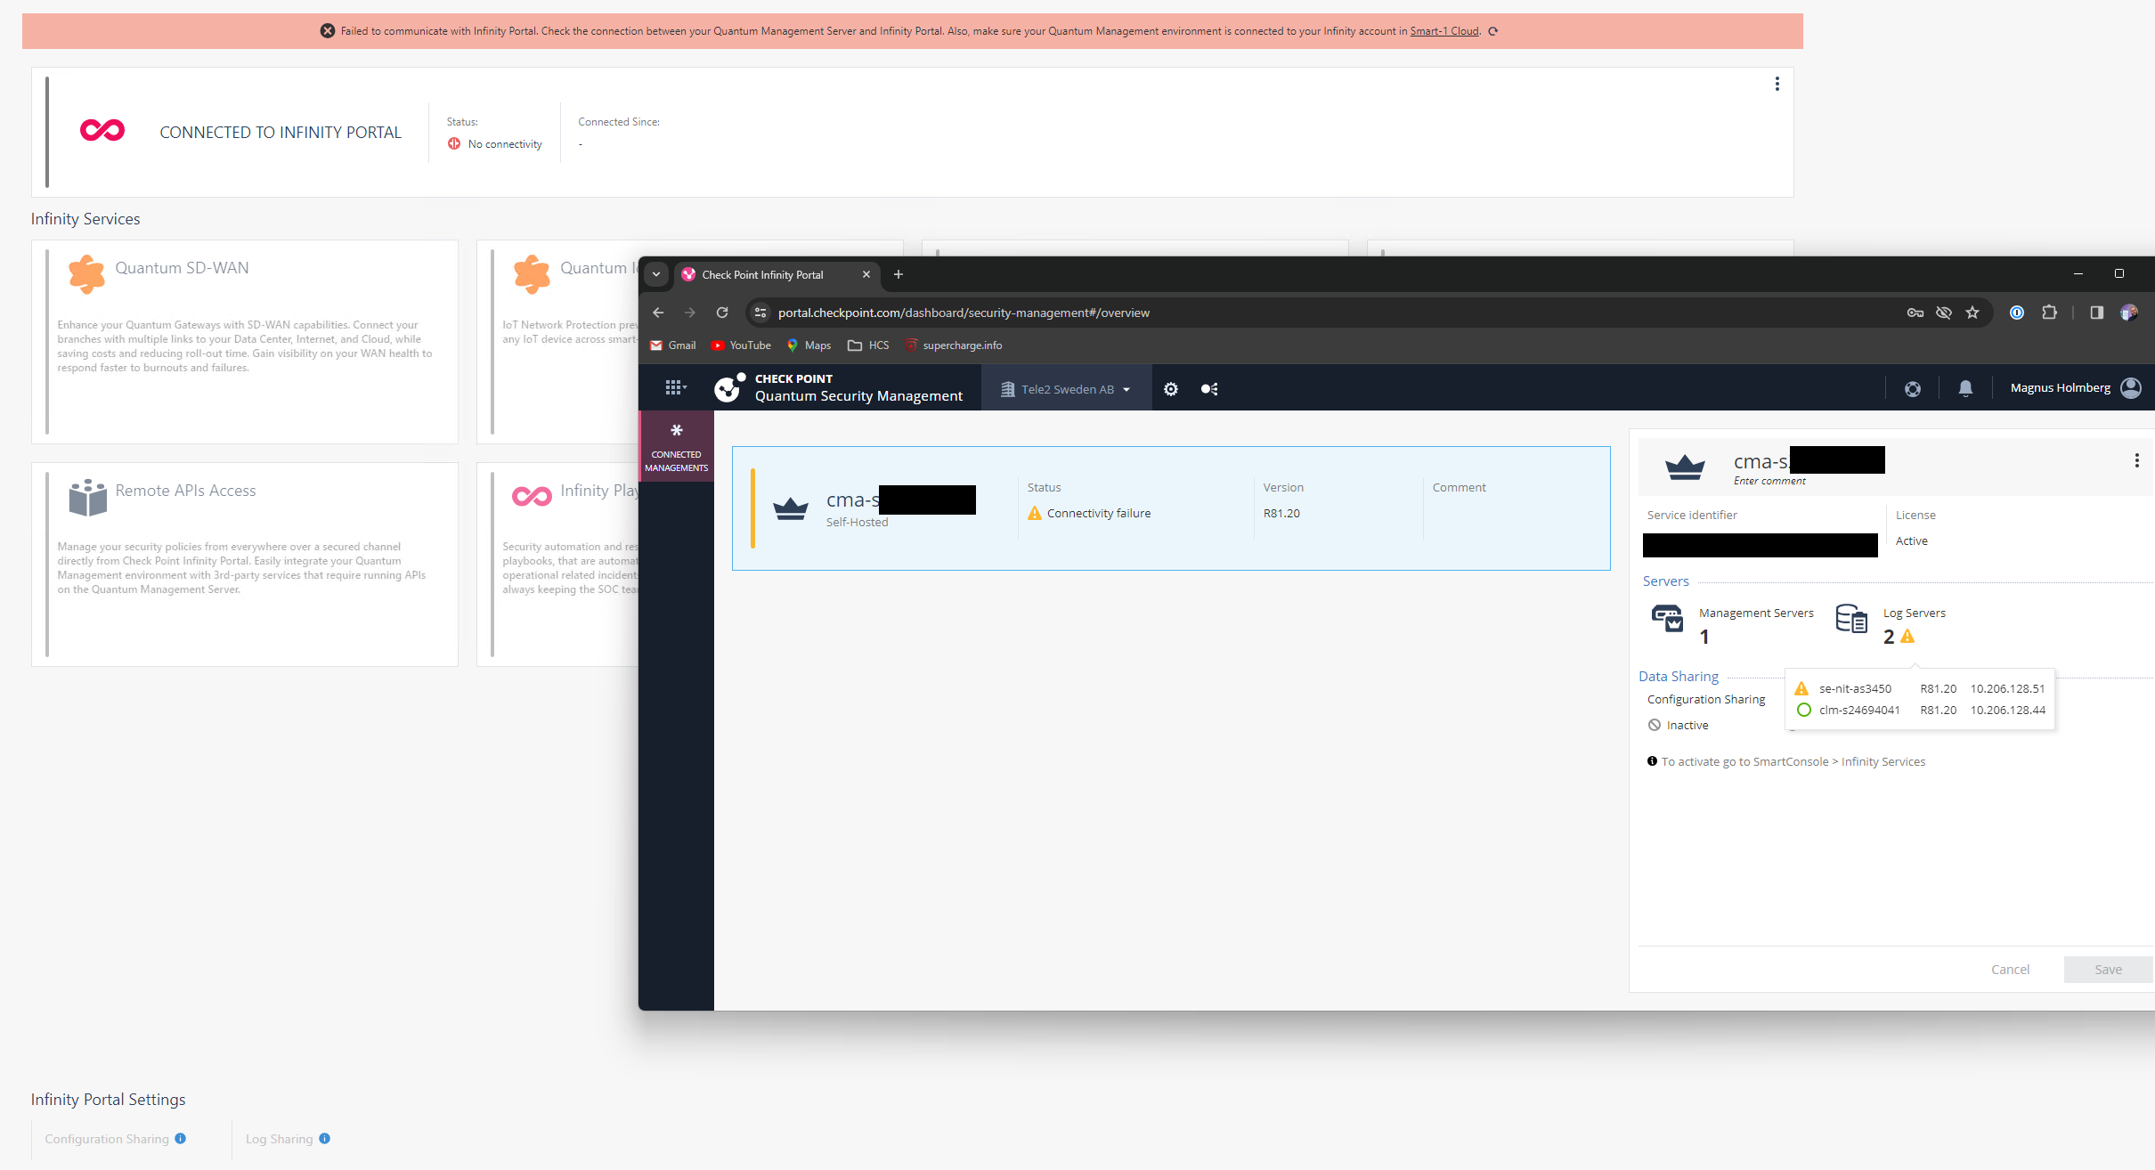This screenshot has width=2155, height=1170.
Task: Open three-dot menu on Infinity Portal card
Action: (x=1777, y=84)
